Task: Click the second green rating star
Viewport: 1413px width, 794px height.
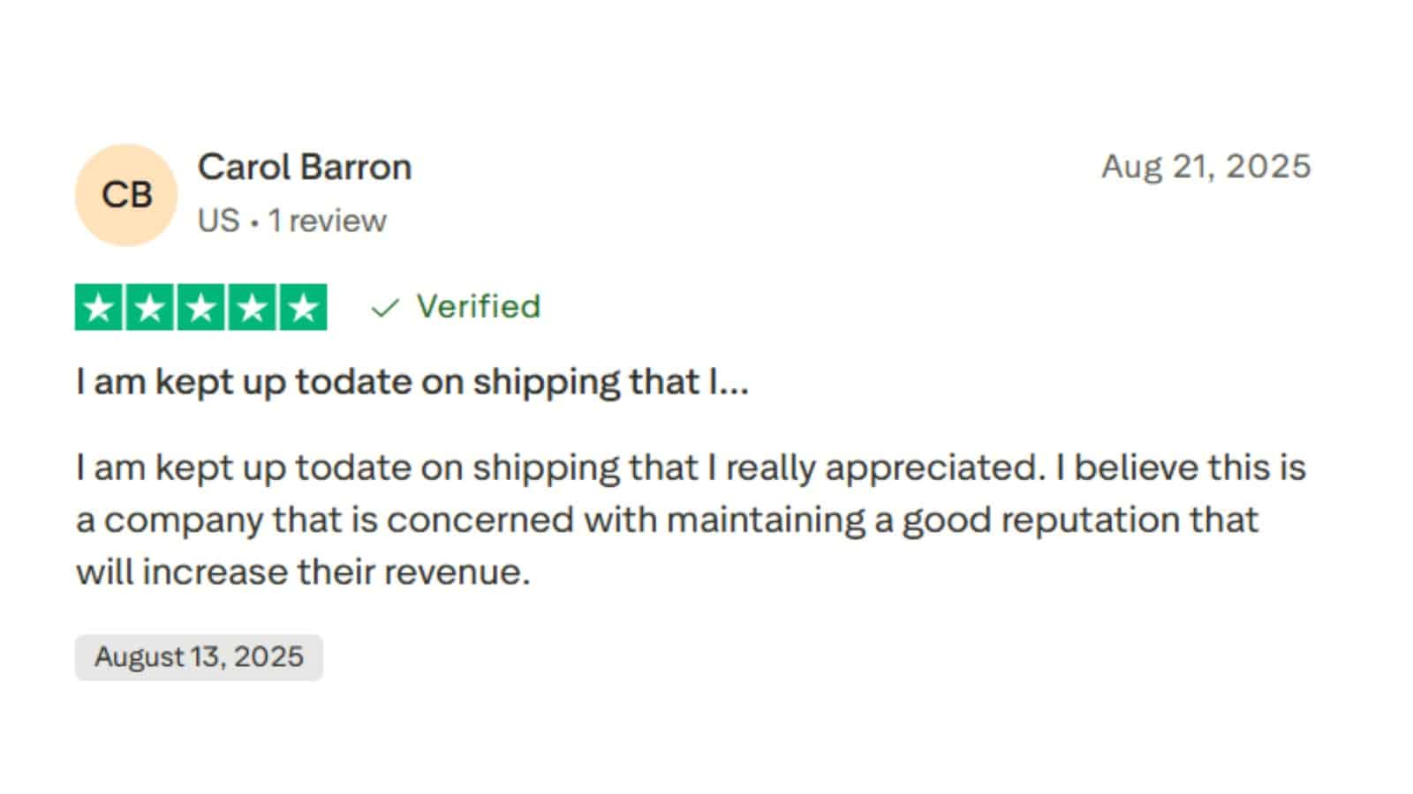Action: pos(150,307)
